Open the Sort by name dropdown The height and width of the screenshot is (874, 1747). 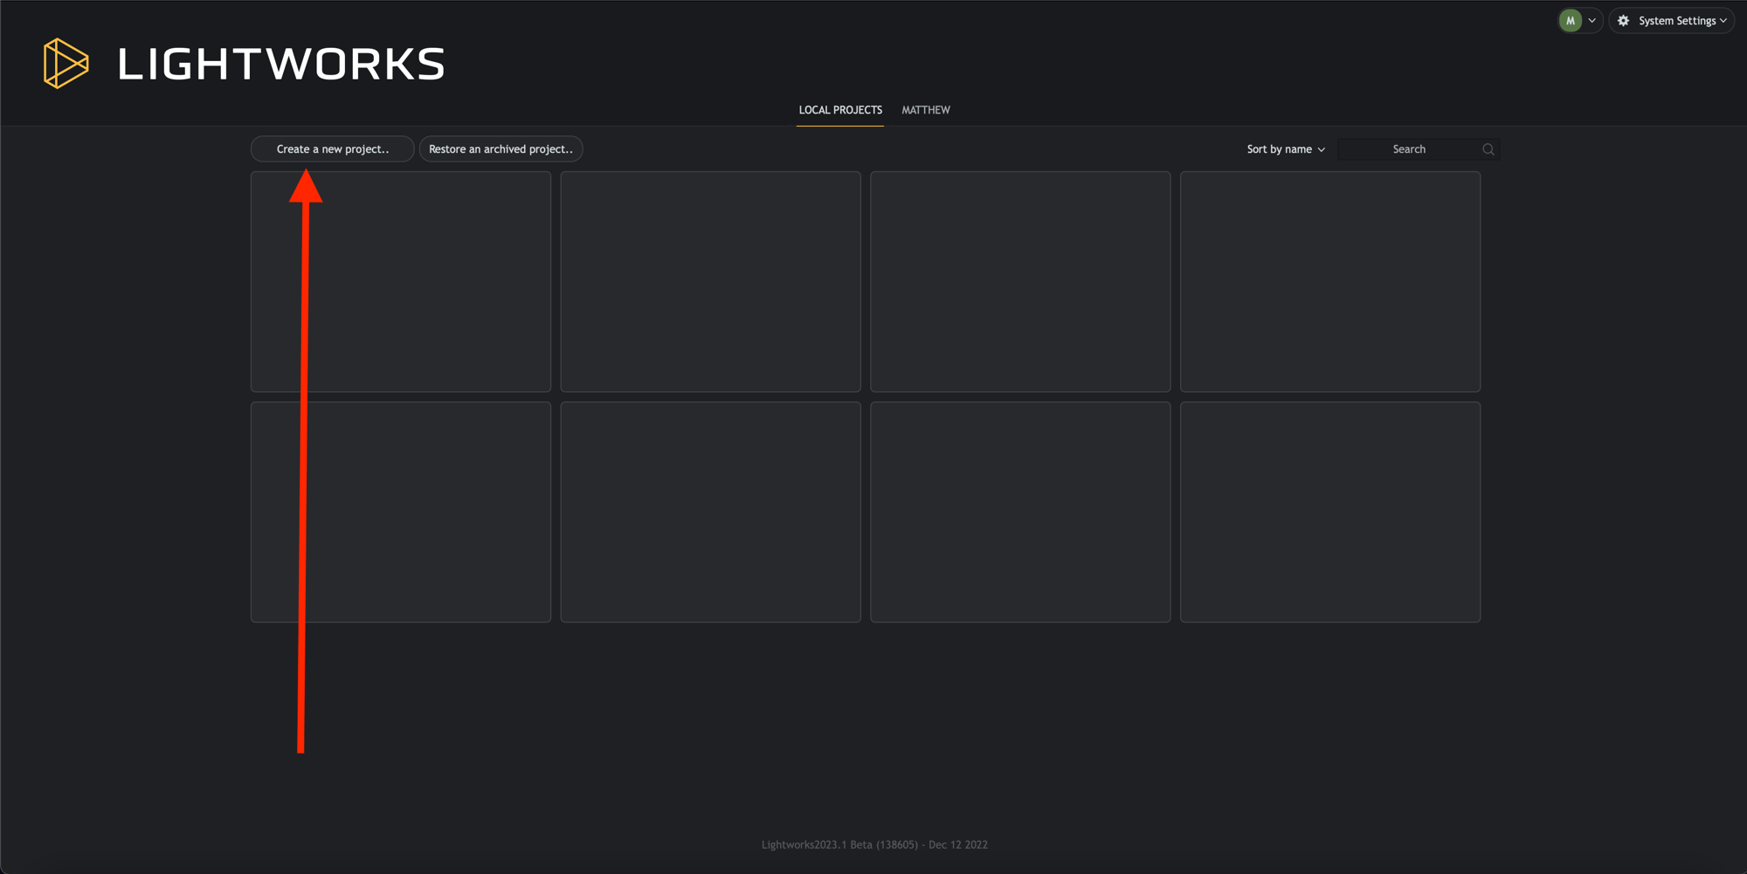pos(1284,148)
